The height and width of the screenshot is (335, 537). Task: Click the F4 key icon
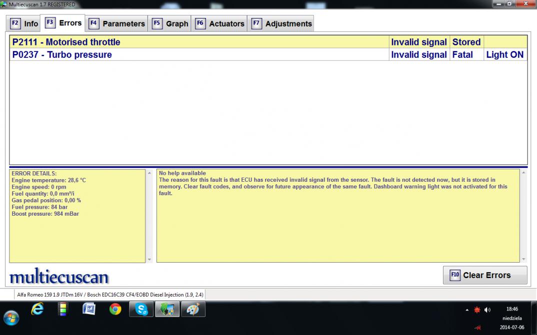click(93, 23)
